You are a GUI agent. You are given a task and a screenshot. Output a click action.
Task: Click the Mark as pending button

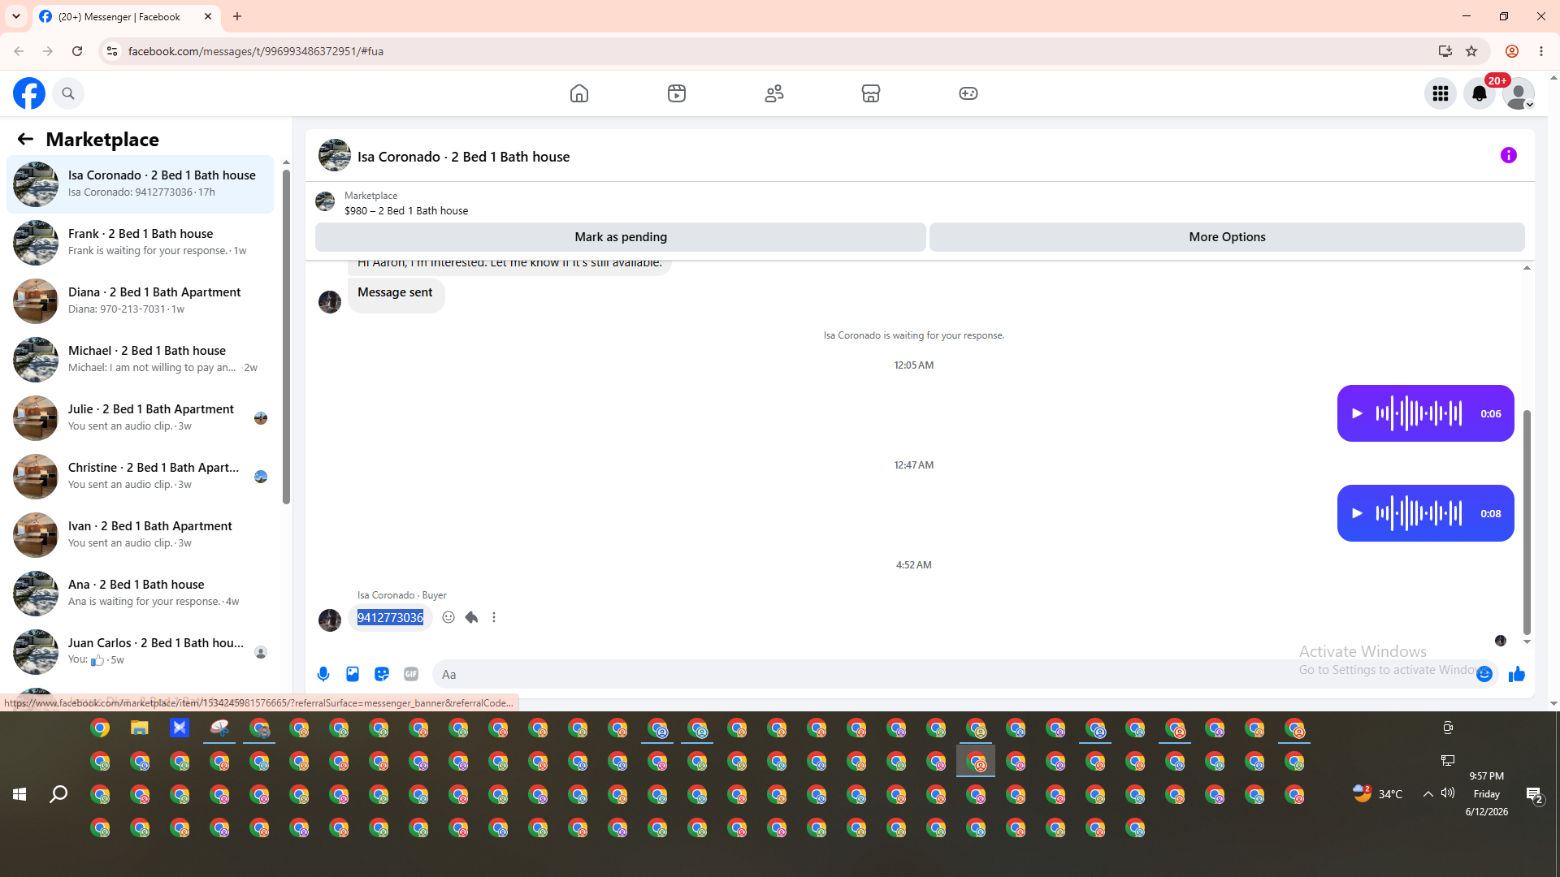[x=621, y=237]
